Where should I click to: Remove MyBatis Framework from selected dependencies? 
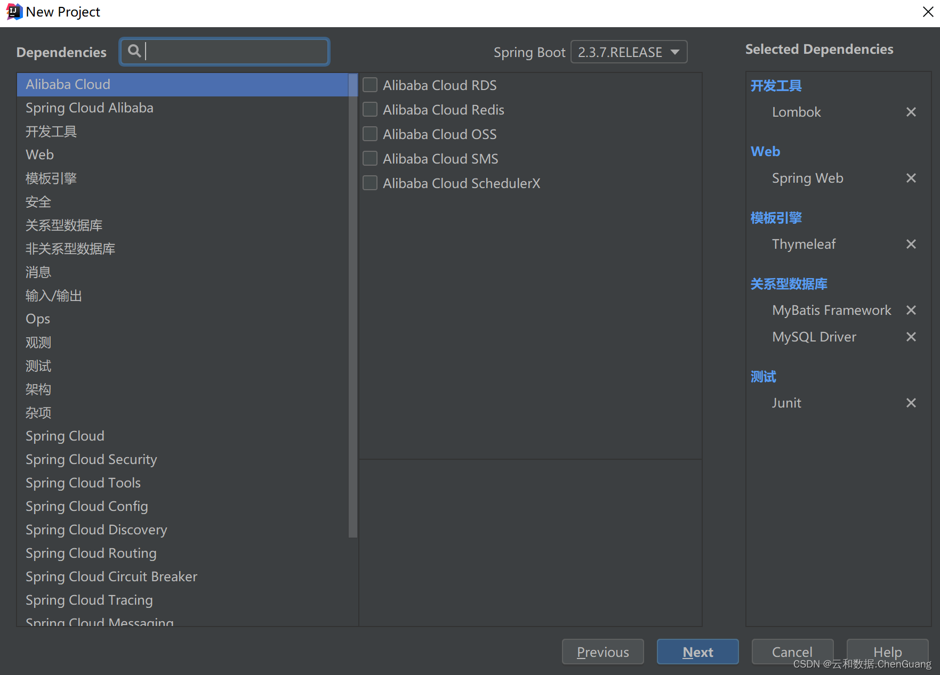(x=911, y=310)
